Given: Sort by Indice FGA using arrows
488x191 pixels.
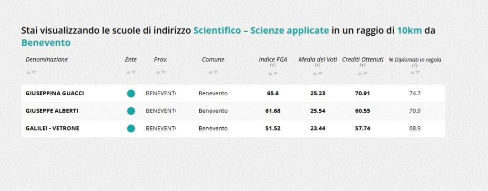Looking at the screenshot, I should point(273,73).
